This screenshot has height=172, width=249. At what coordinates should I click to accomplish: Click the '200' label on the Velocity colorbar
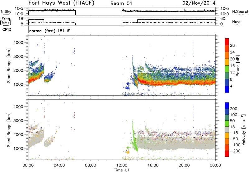coord(234,109)
